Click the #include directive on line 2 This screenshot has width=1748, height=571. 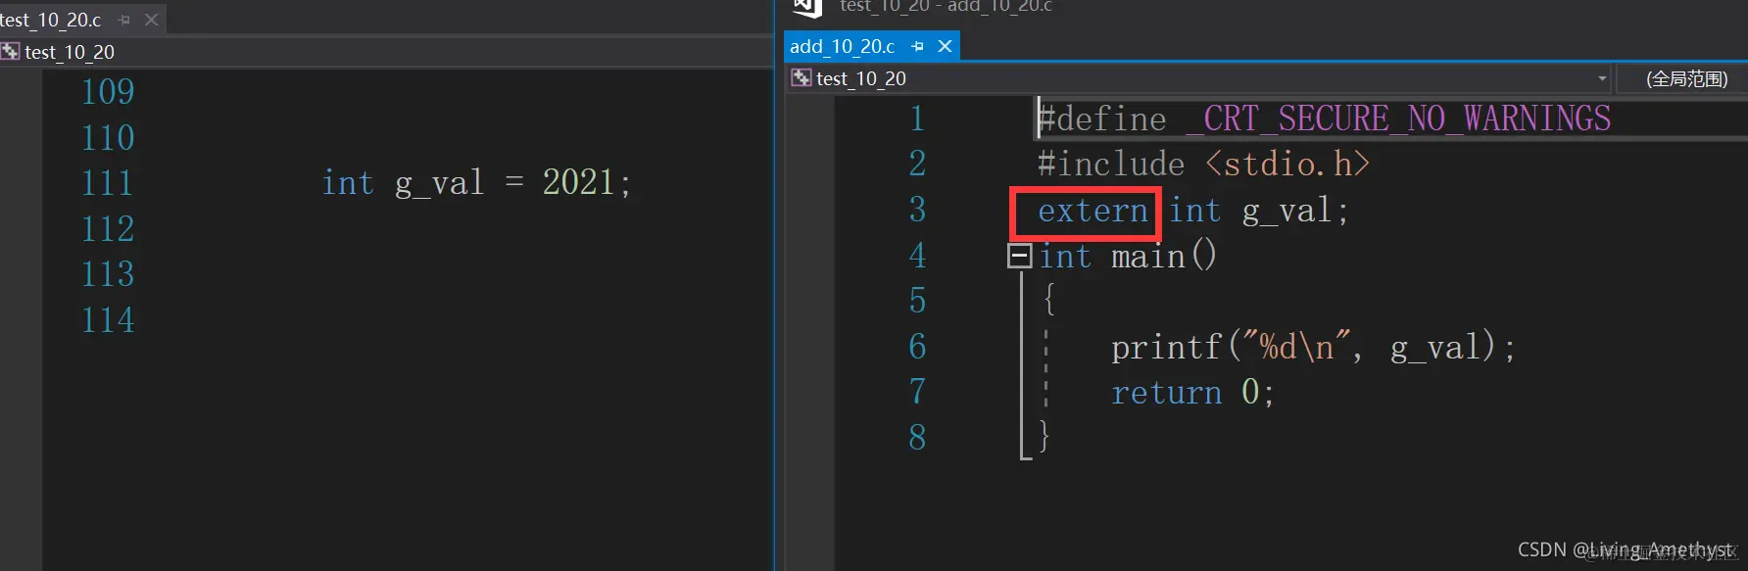click(1111, 164)
